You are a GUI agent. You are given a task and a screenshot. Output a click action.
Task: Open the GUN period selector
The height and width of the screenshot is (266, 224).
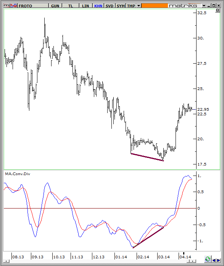[55, 6]
